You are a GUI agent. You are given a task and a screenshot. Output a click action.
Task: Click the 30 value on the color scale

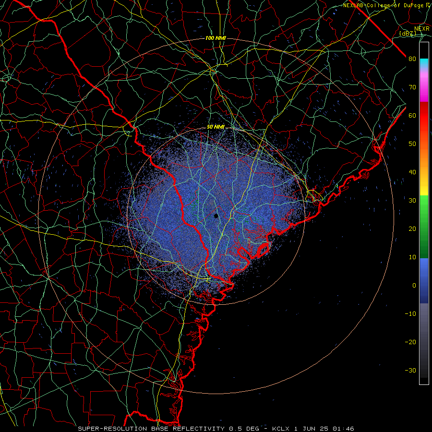(x=412, y=201)
